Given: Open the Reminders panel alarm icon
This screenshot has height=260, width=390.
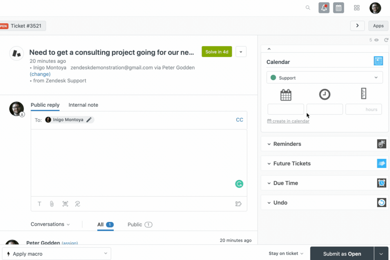Looking at the screenshot, I should (381, 144).
